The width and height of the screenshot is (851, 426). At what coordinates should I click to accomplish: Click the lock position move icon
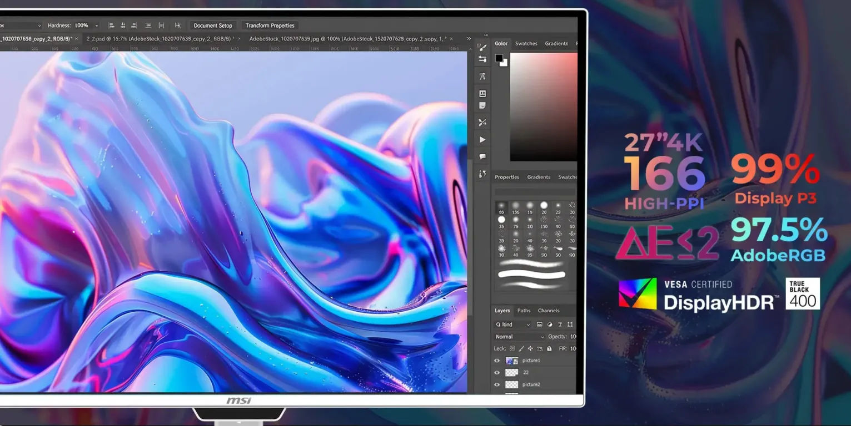530,349
